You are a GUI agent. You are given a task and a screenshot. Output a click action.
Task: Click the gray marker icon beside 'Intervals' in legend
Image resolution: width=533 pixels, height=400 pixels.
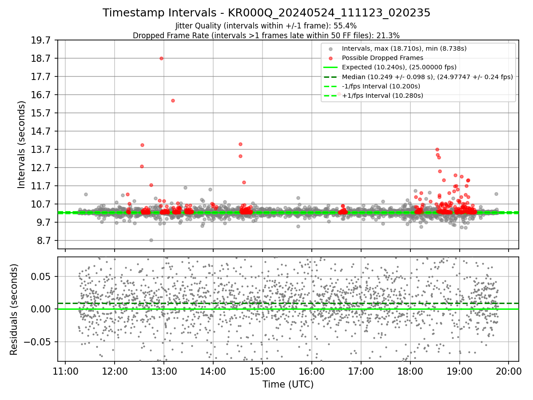coord(331,48)
